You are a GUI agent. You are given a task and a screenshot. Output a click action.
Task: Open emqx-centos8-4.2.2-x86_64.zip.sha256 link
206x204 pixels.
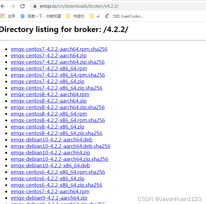pos(57,133)
